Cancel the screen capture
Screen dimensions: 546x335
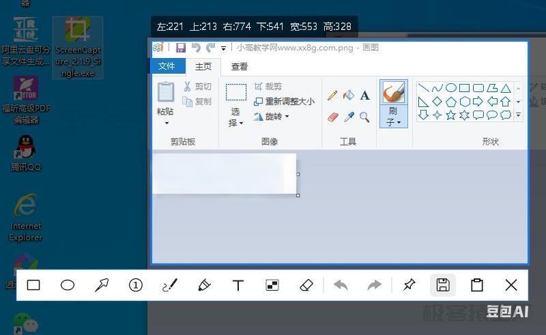click(511, 285)
